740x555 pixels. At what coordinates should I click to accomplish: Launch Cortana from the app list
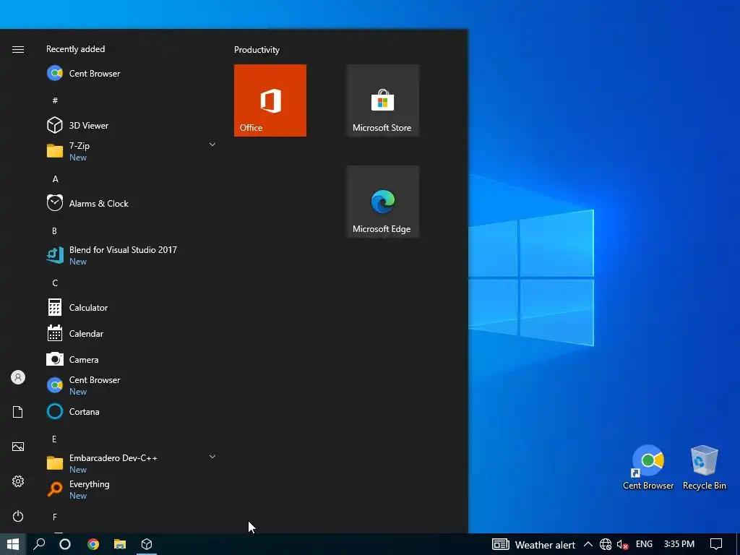point(131,411)
